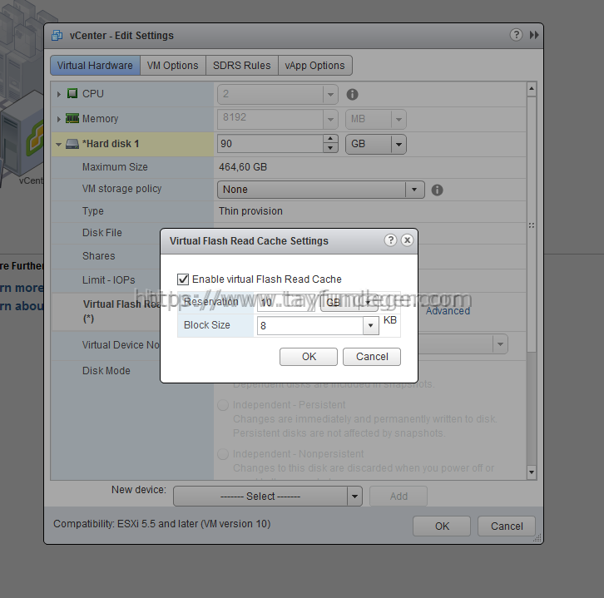Click the VM storage policy info icon
Viewport: 604px width, 598px height.
pyautogui.click(x=437, y=190)
